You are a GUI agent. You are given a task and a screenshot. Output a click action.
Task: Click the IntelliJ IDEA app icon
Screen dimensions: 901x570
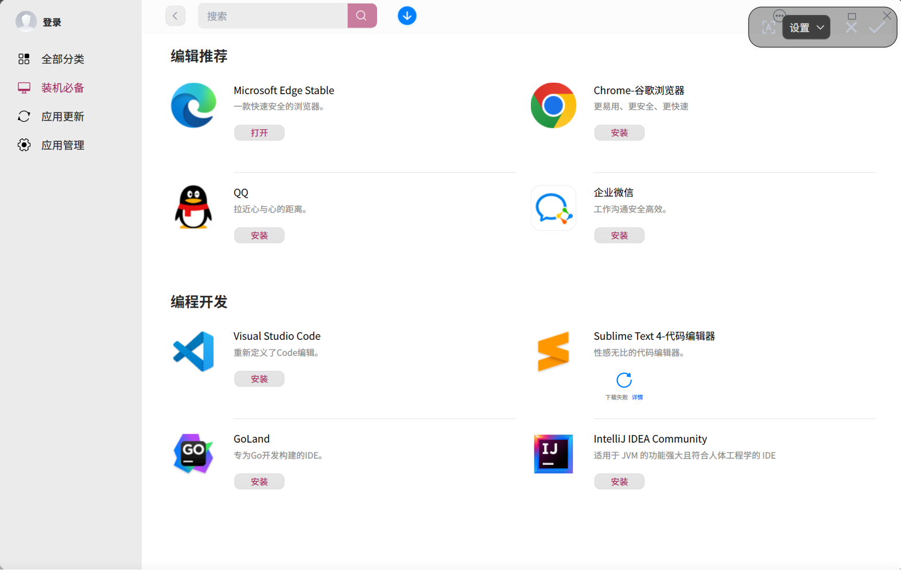coord(553,453)
